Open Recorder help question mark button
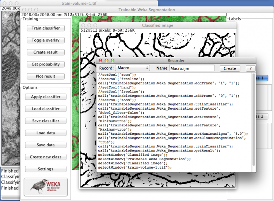 [x=250, y=68]
